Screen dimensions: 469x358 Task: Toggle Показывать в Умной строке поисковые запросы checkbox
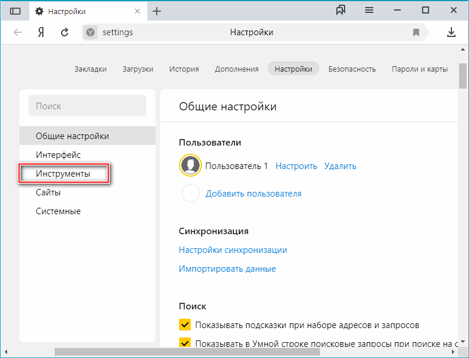point(185,342)
